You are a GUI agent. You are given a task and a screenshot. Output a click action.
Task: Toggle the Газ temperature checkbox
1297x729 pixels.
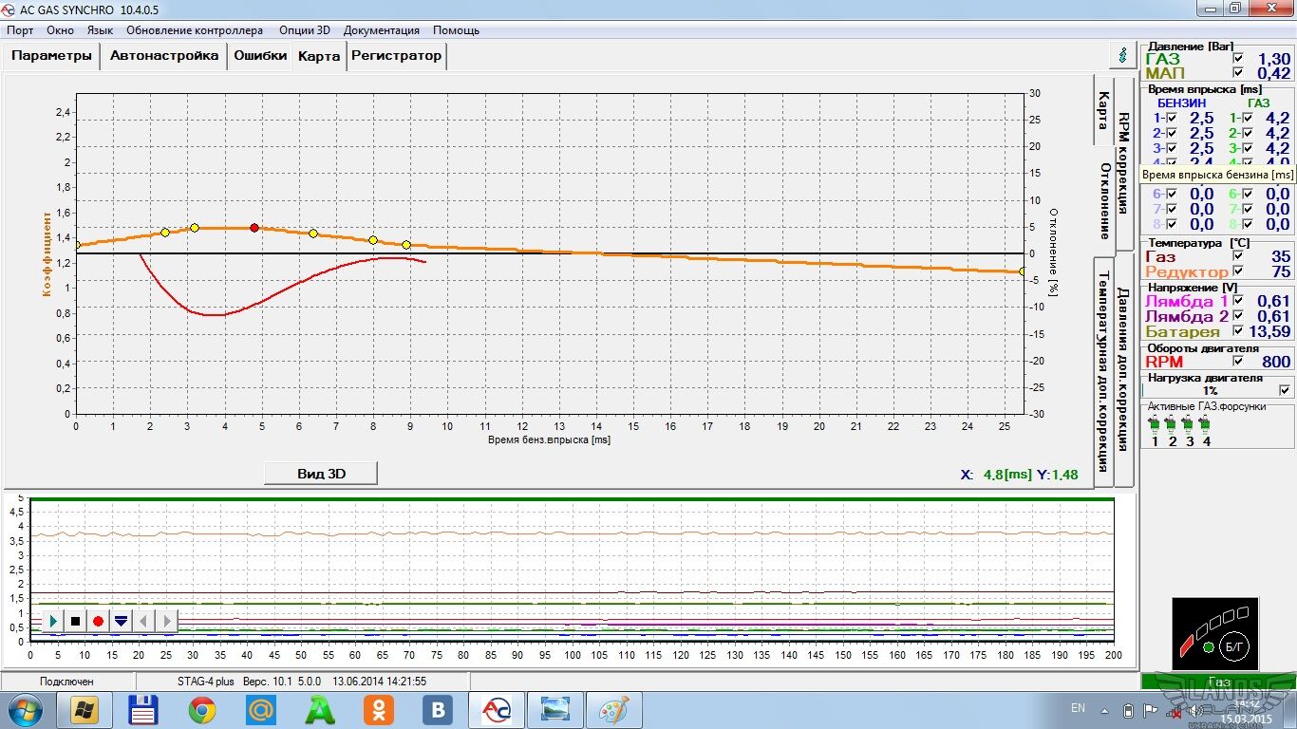tap(1237, 257)
